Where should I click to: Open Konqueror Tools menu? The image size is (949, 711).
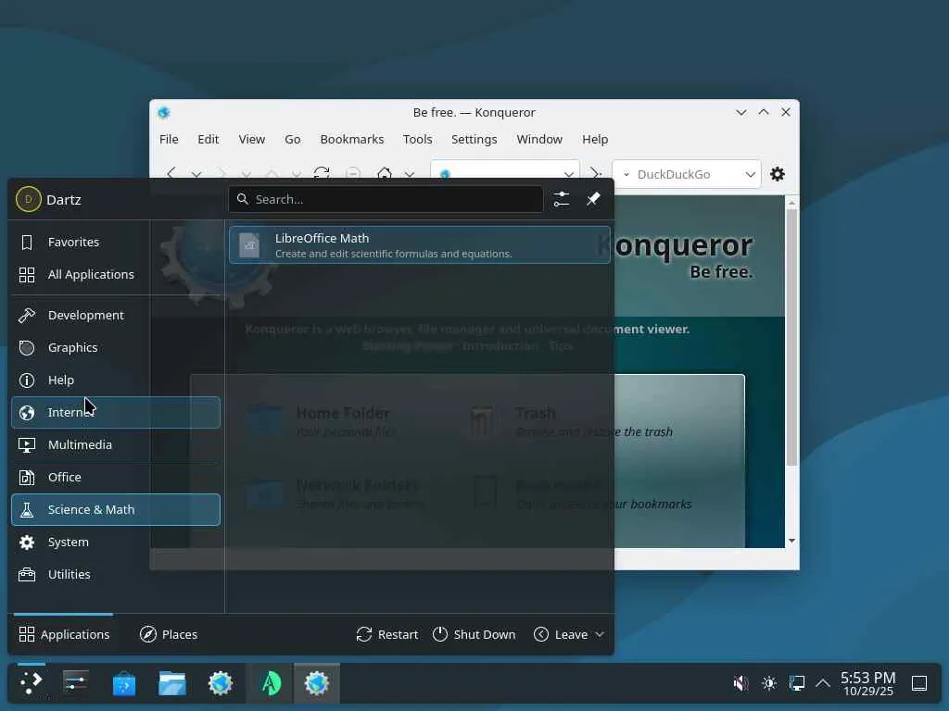pyautogui.click(x=418, y=139)
